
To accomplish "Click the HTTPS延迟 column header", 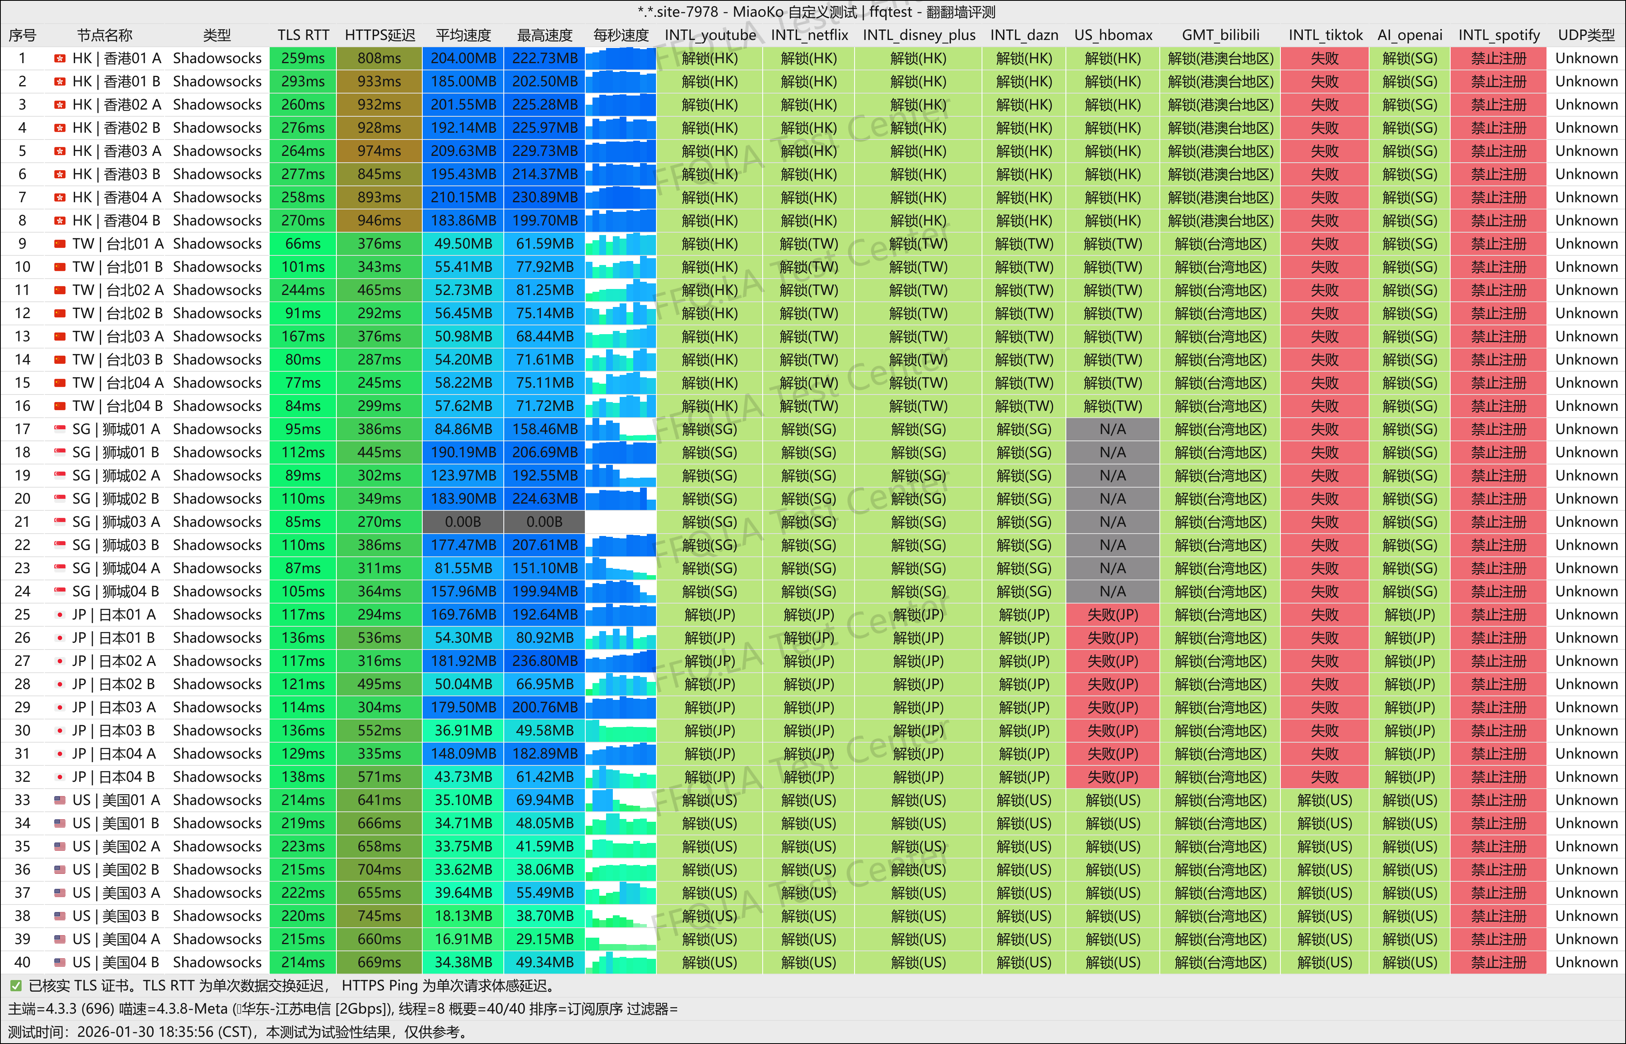I will pyautogui.click(x=380, y=35).
